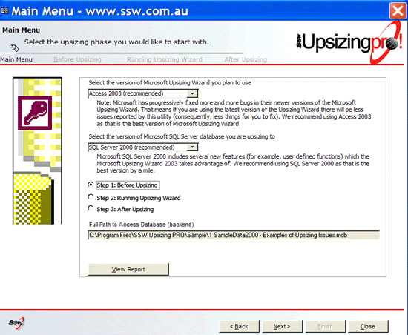The height and width of the screenshot is (335, 408).
Task: Click the title bar window menu icon
Action: tap(4, 11)
